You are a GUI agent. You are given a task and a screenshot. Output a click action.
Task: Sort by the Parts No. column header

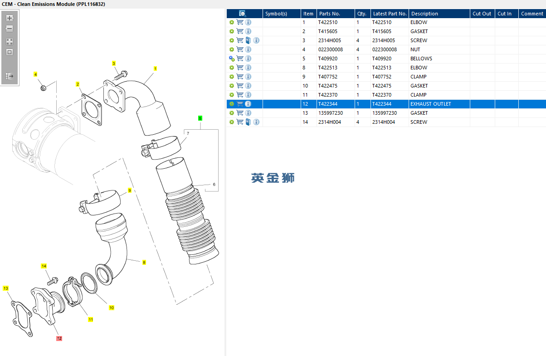335,14
